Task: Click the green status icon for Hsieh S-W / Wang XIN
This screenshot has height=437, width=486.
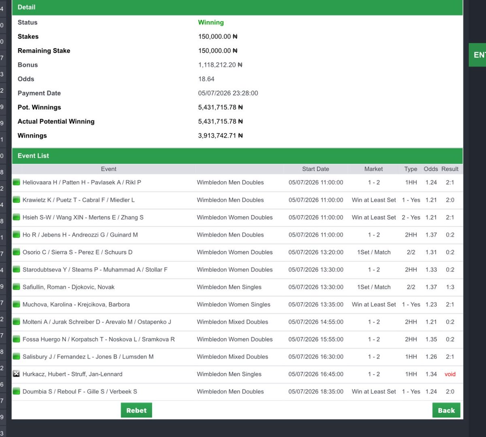Action: click(16, 217)
